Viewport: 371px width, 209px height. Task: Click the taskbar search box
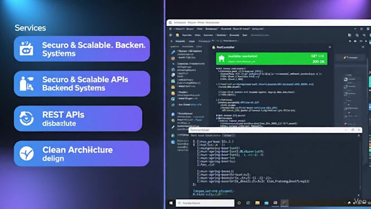coord(205,203)
